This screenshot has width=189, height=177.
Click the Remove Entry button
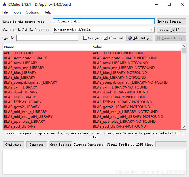(170, 38)
